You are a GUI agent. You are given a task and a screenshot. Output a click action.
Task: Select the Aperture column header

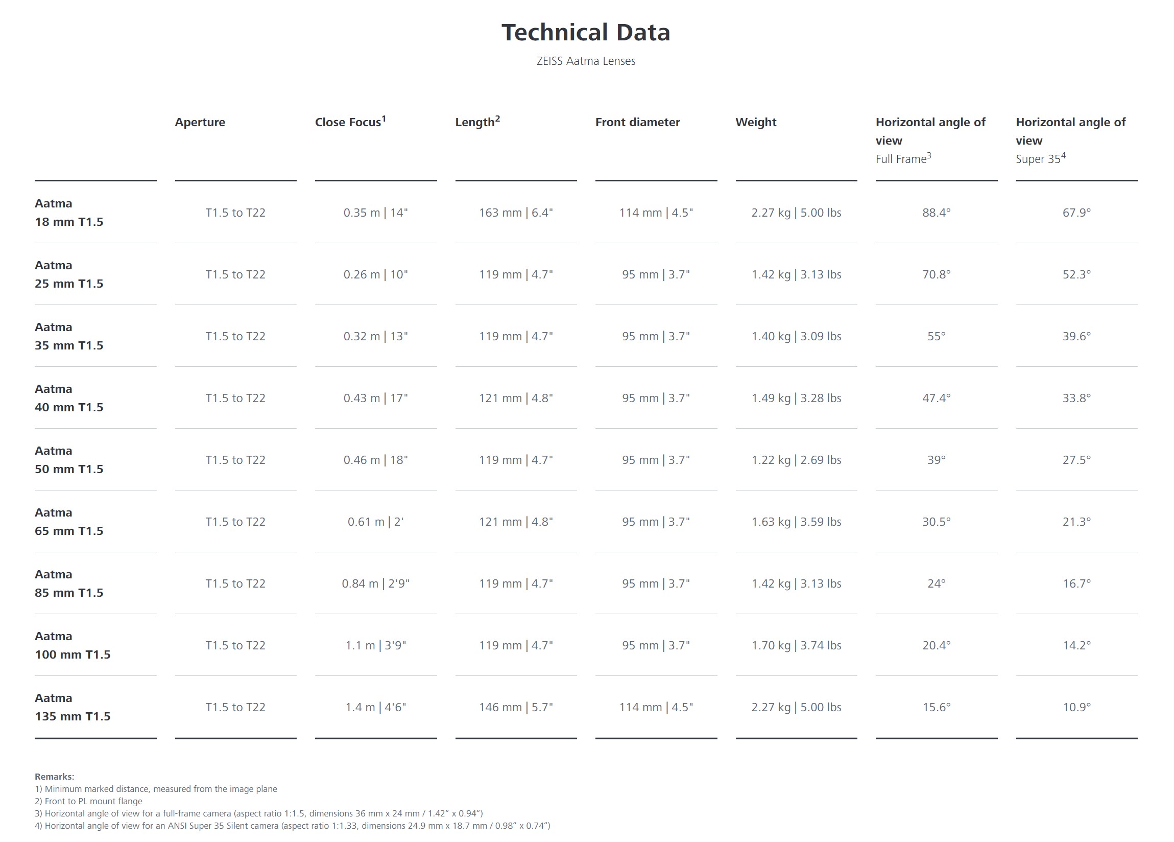tap(200, 122)
